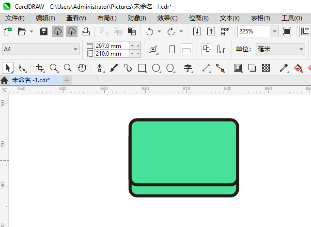311x227 pixels.
Task: Increase page width with up stepper
Action: [138, 46]
